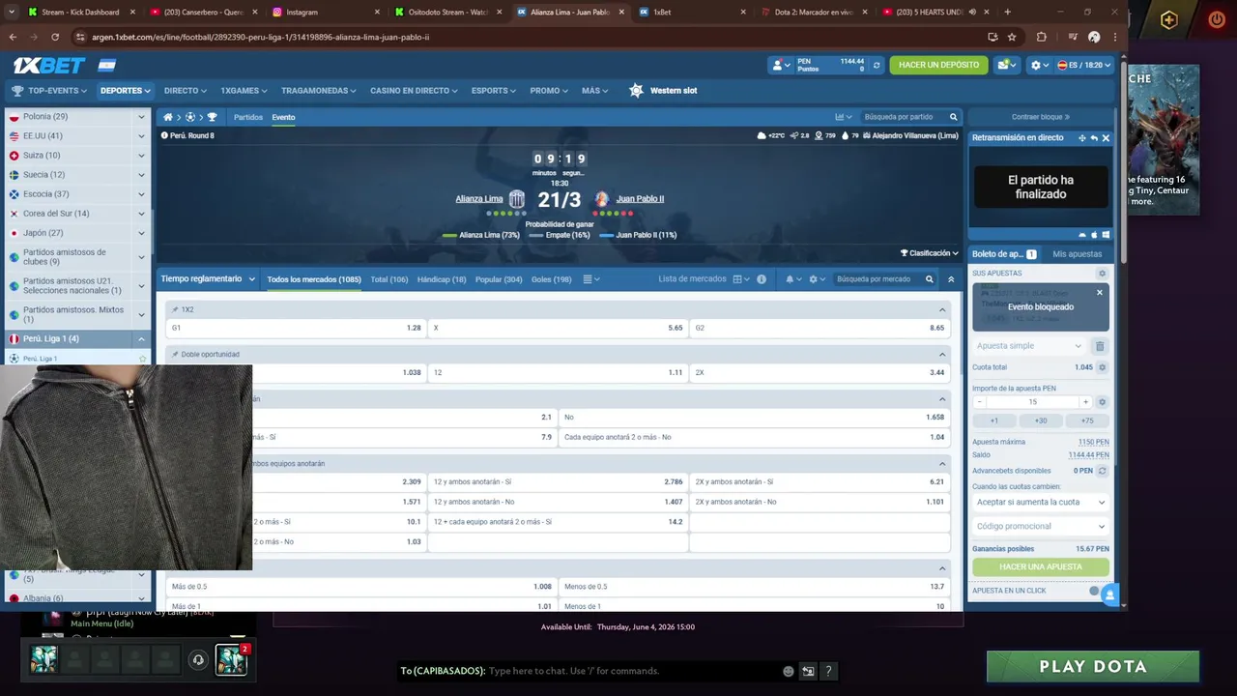This screenshot has height=696, width=1237.
Task: Click 'Contraer bloque' link
Action: pos(1041,117)
